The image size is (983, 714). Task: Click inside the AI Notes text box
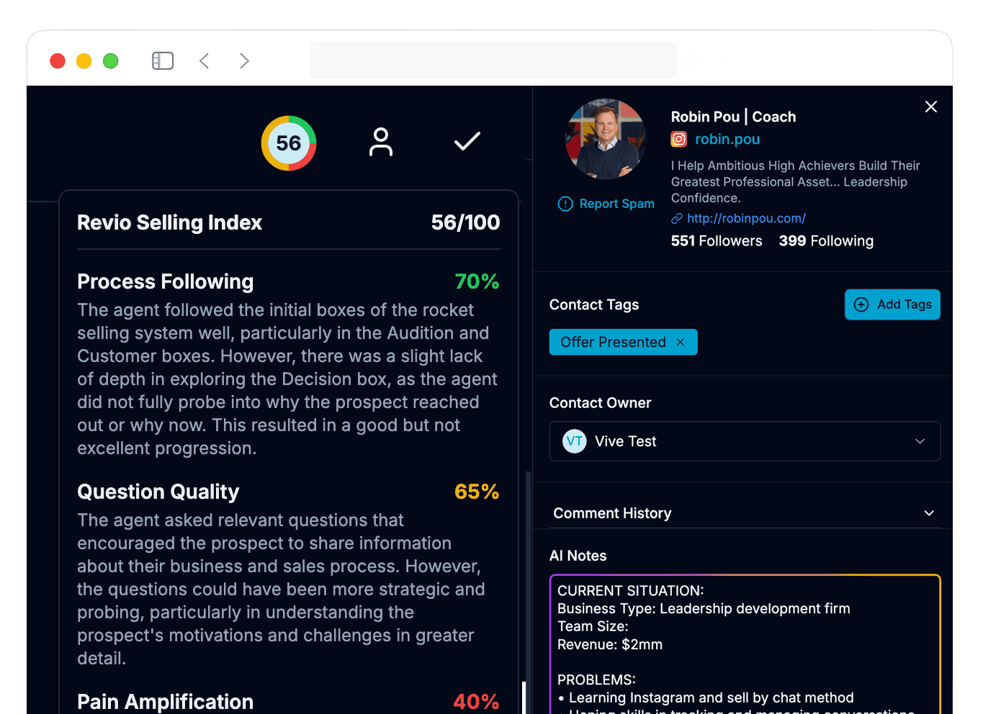click(745, 644)
